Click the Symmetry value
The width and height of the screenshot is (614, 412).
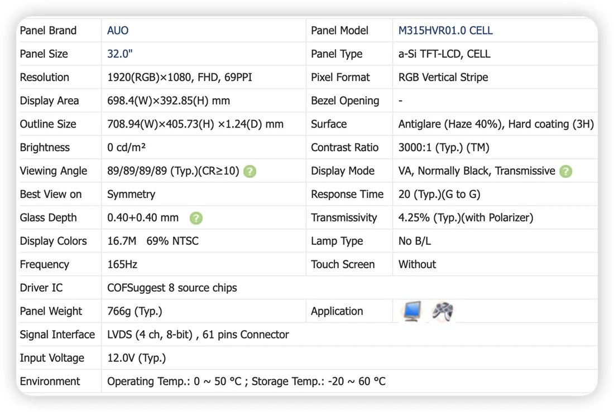(131, 195)
